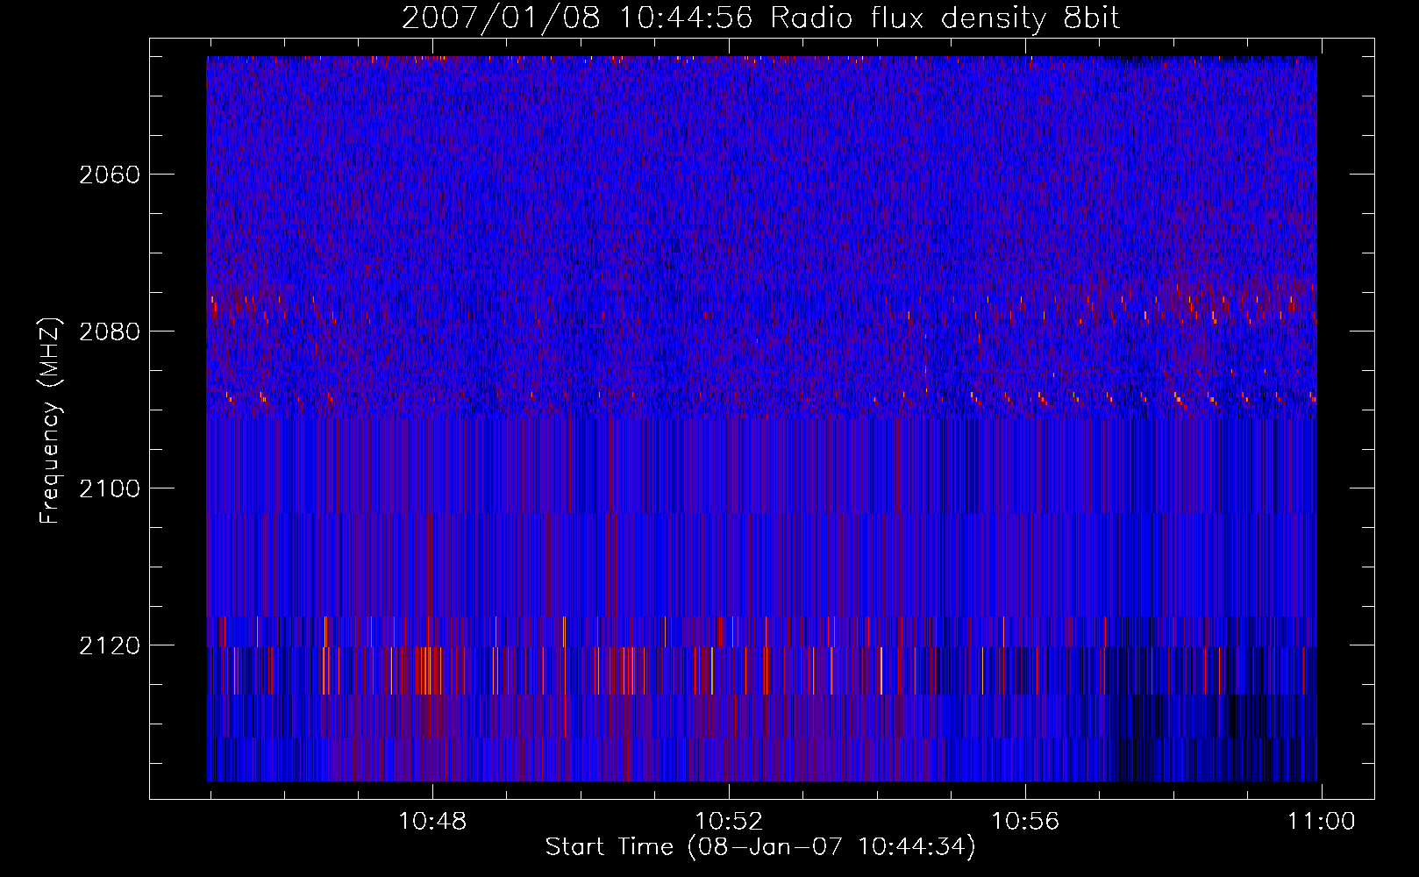This screenshot has height=877, width=1419.
Task: Select the "Frequency (MHZ)" y-axis label
Action: [x=50, y=421]
